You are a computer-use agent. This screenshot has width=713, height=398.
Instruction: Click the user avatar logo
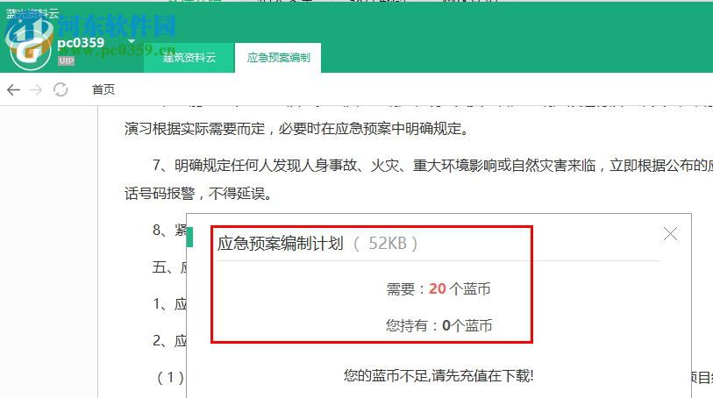point(30,46)
